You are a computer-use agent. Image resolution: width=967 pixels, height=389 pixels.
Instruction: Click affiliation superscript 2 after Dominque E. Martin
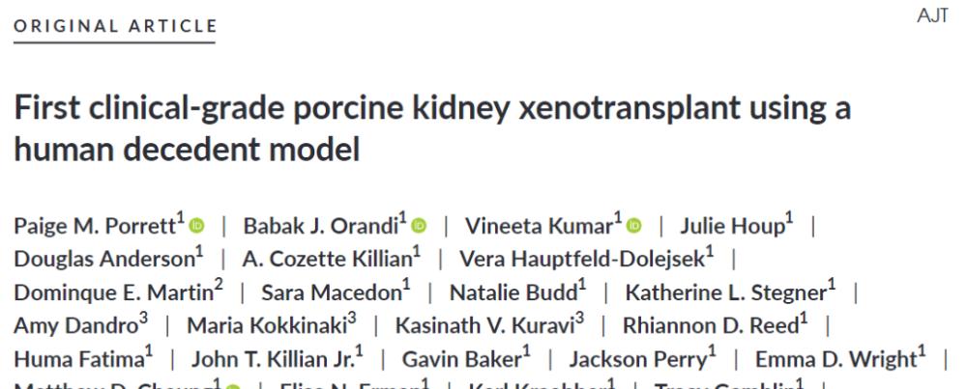tap(219, 287)
